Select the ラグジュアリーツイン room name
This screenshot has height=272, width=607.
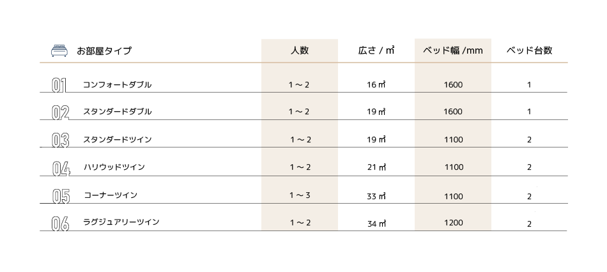pos(121,222)
